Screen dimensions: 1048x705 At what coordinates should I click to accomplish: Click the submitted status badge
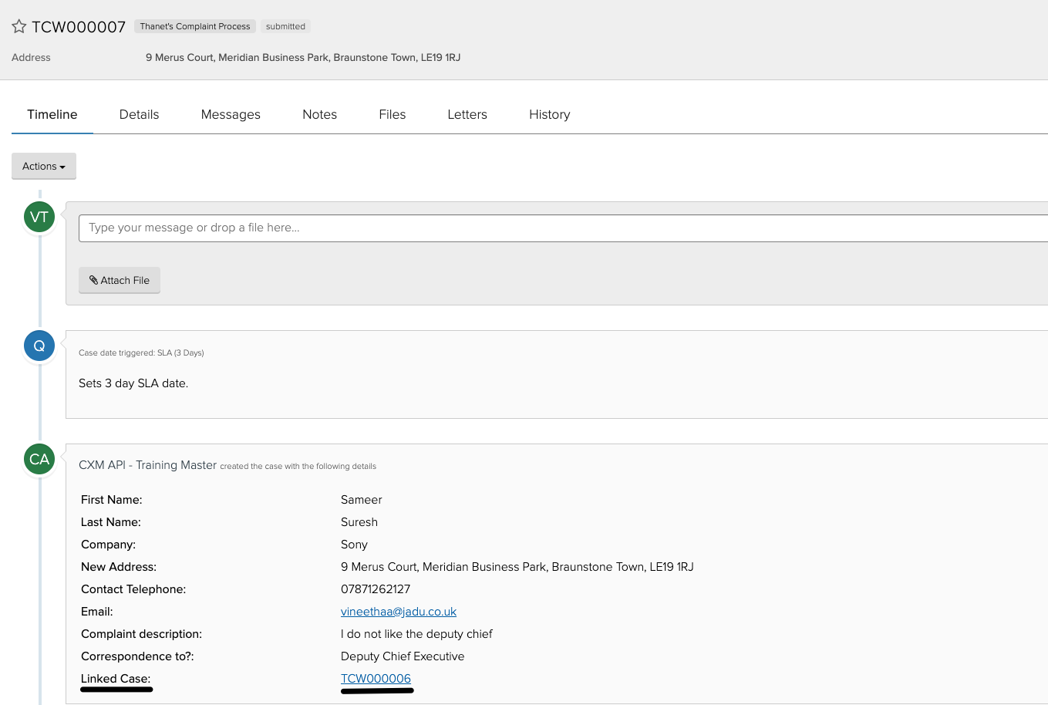pyautogui.click(x=285, y=26)
